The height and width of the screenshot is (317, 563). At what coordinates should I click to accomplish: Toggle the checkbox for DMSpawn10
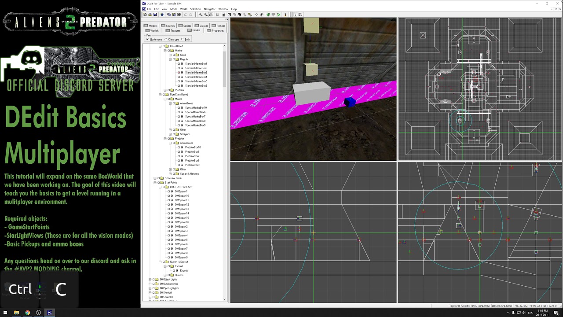click(168, 195)
